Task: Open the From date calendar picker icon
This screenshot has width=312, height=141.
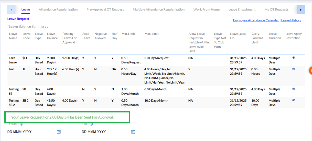Action: pyautogui.click(x=59, y=132)
